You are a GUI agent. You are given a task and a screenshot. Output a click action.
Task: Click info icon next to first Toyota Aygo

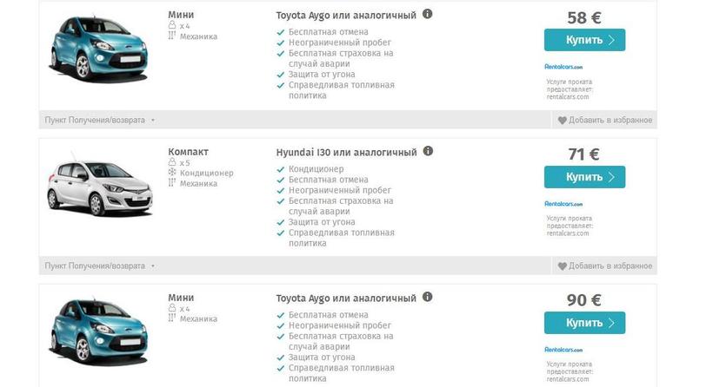point(428,15)
